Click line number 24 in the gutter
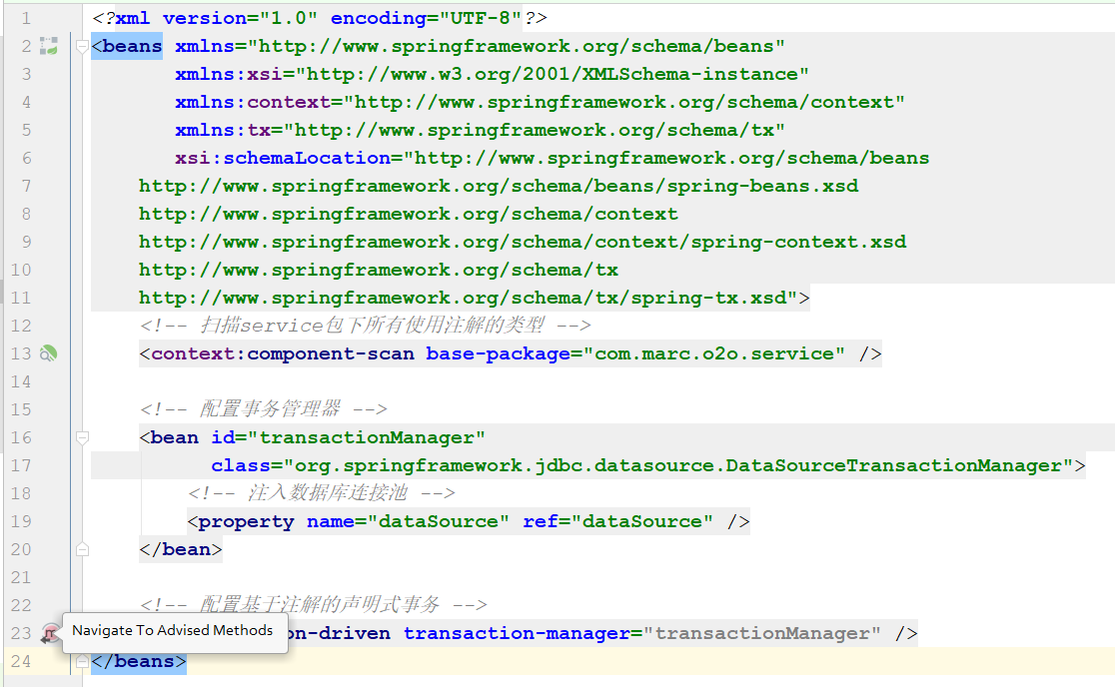This screenshot has height=687, width=1115. click(x=21, y=661)
